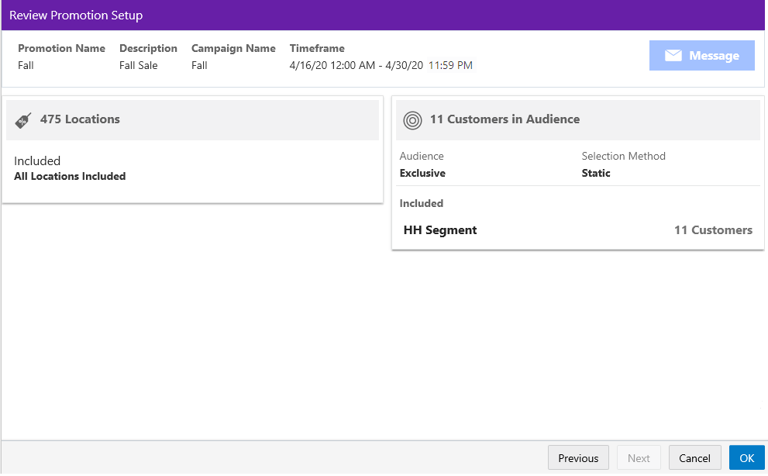Click the Fall Sale description value
Viewport: 768px width, 476px height.
pyautogui.click(x=138, y=65)
